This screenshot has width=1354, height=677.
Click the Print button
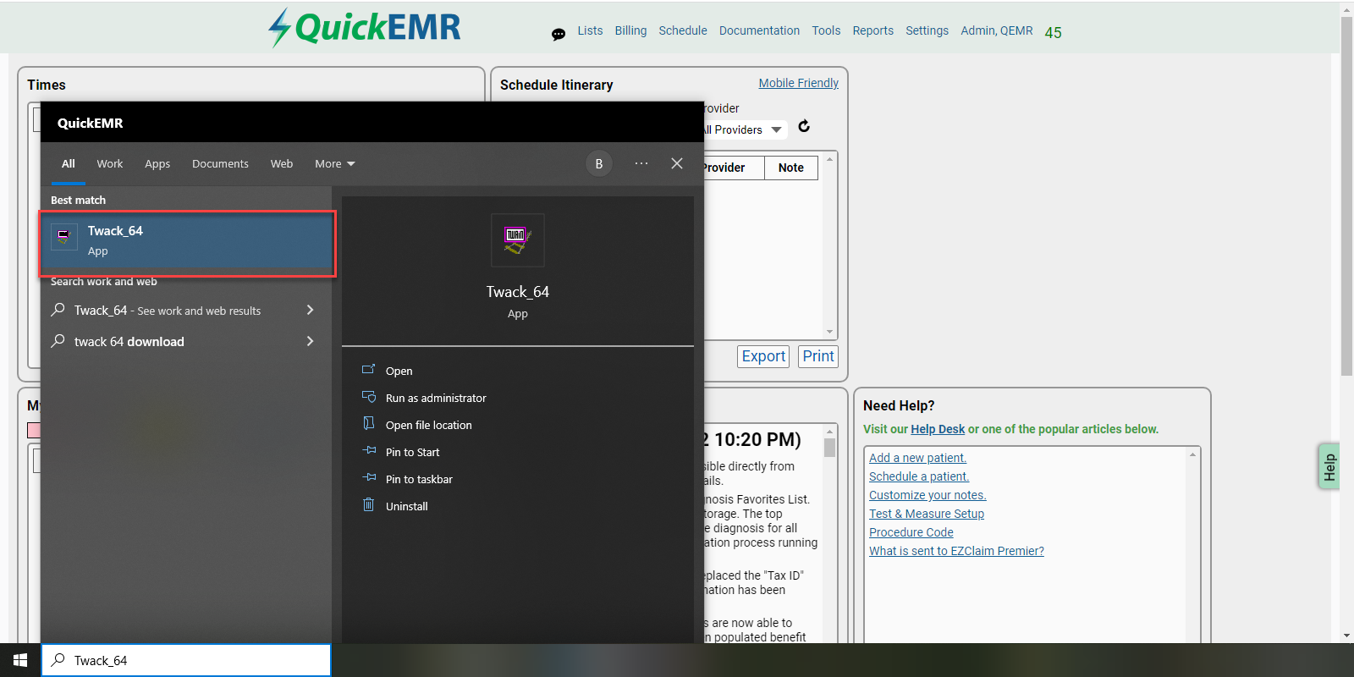(818, 356)
